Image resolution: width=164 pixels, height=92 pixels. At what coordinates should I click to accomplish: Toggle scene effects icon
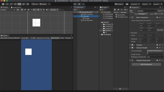tap(28, 10)
